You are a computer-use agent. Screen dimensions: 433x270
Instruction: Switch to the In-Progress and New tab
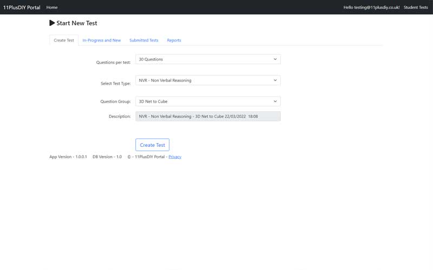pos(102,40)
